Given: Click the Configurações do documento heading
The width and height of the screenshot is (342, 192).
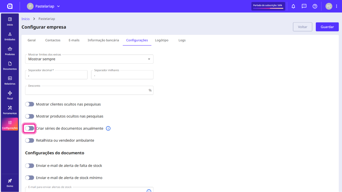Looking at the screenshot, I should (x=55, y=153).
